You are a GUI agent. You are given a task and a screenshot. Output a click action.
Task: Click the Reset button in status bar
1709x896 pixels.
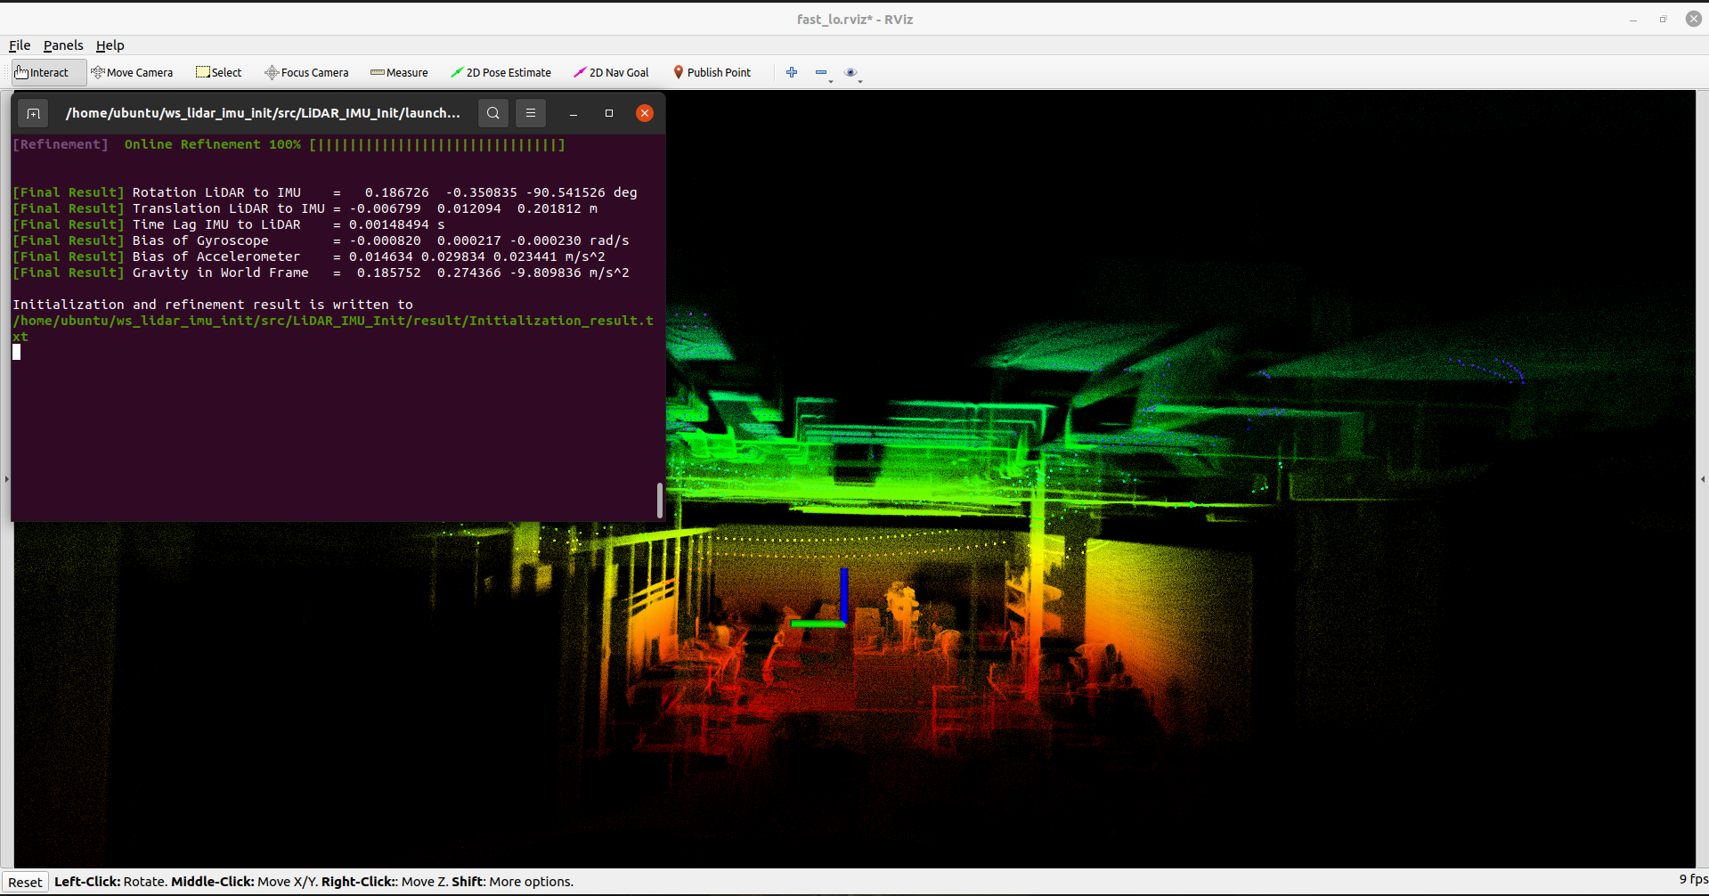[25, 882]
